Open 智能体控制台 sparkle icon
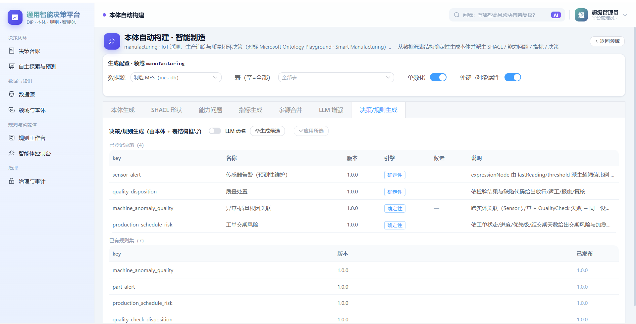The image size is (636, 324). click(12, 153)
